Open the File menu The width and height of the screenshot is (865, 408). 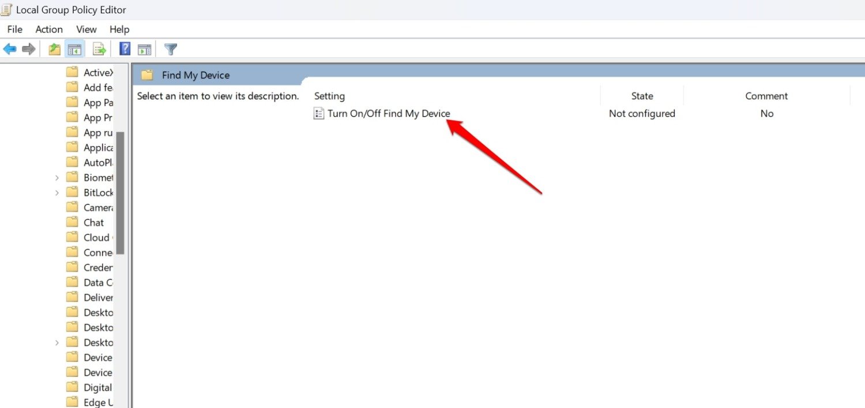pos(14,29)
